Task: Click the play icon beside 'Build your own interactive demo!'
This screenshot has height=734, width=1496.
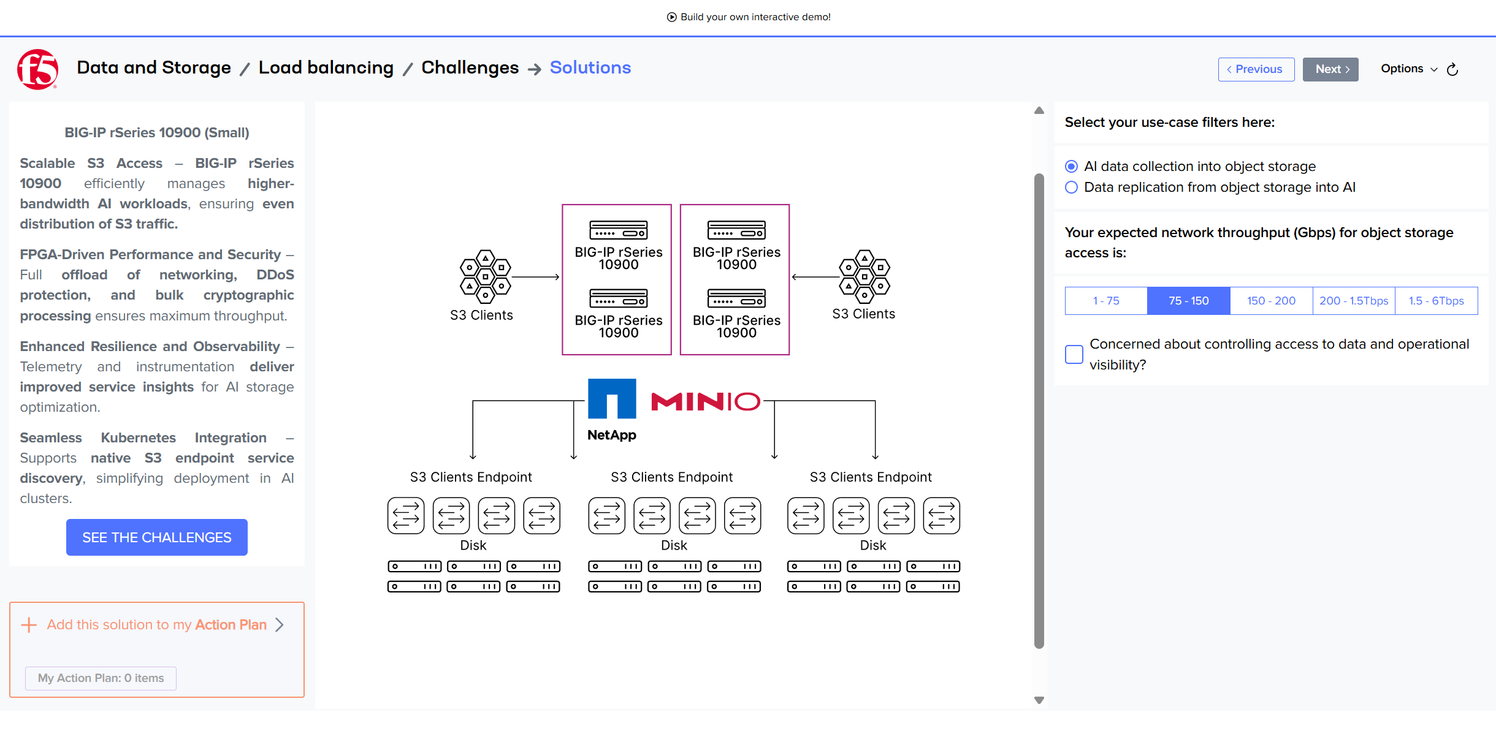Action: (x=673, y=17)
